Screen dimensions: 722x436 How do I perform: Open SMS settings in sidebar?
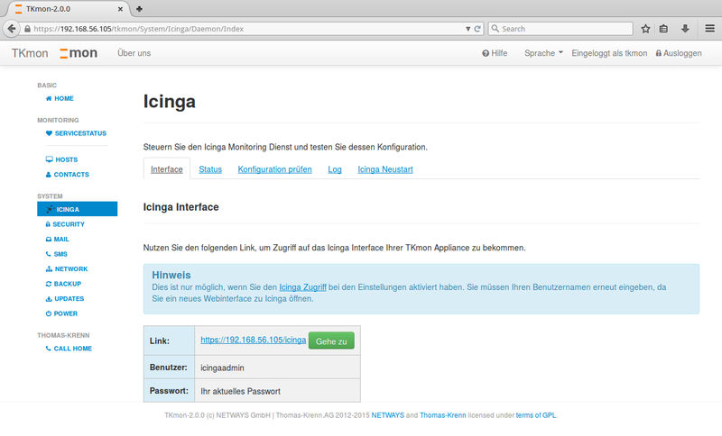coord(56,254)
